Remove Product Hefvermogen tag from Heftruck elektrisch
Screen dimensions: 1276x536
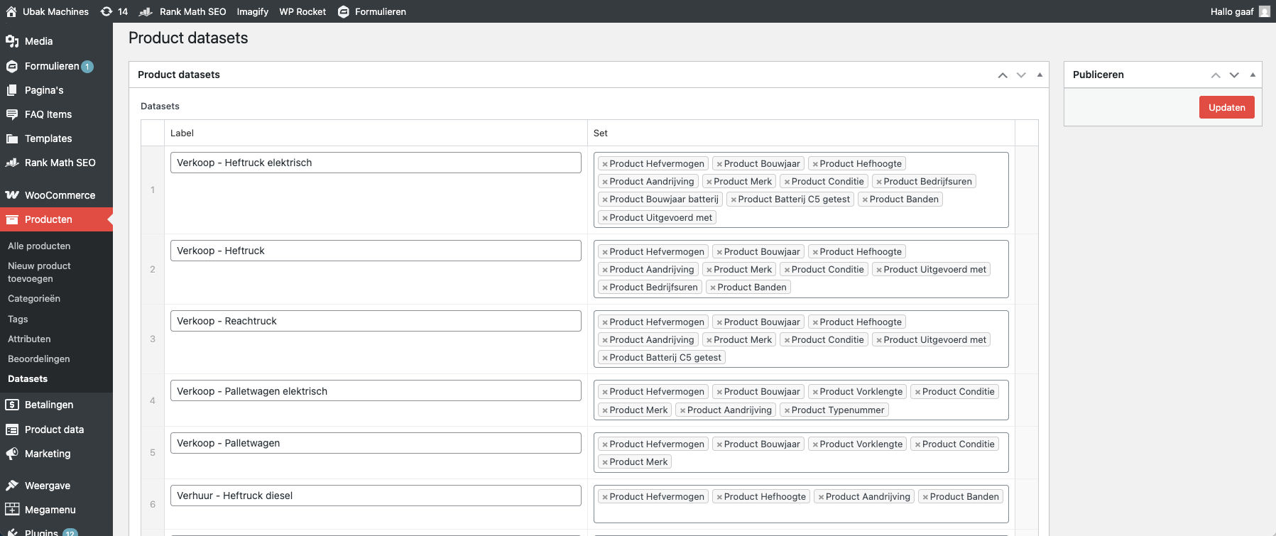coord(605,164)
